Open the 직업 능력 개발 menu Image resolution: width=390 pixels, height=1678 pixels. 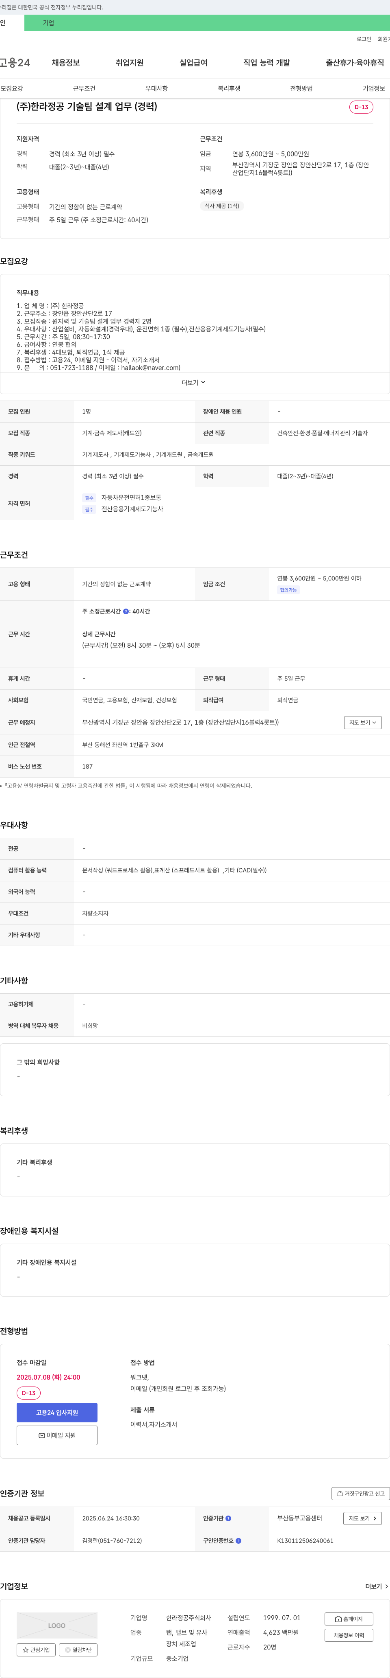coord(266,63)
